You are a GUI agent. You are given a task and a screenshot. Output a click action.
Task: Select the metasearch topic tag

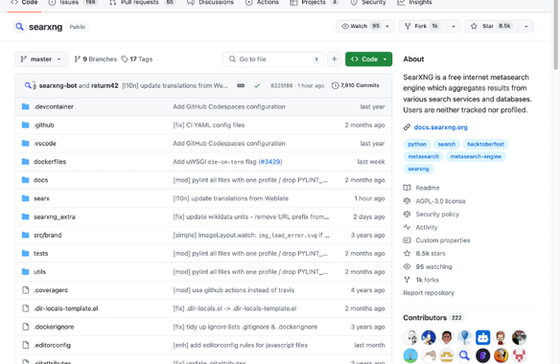[423, 156]
